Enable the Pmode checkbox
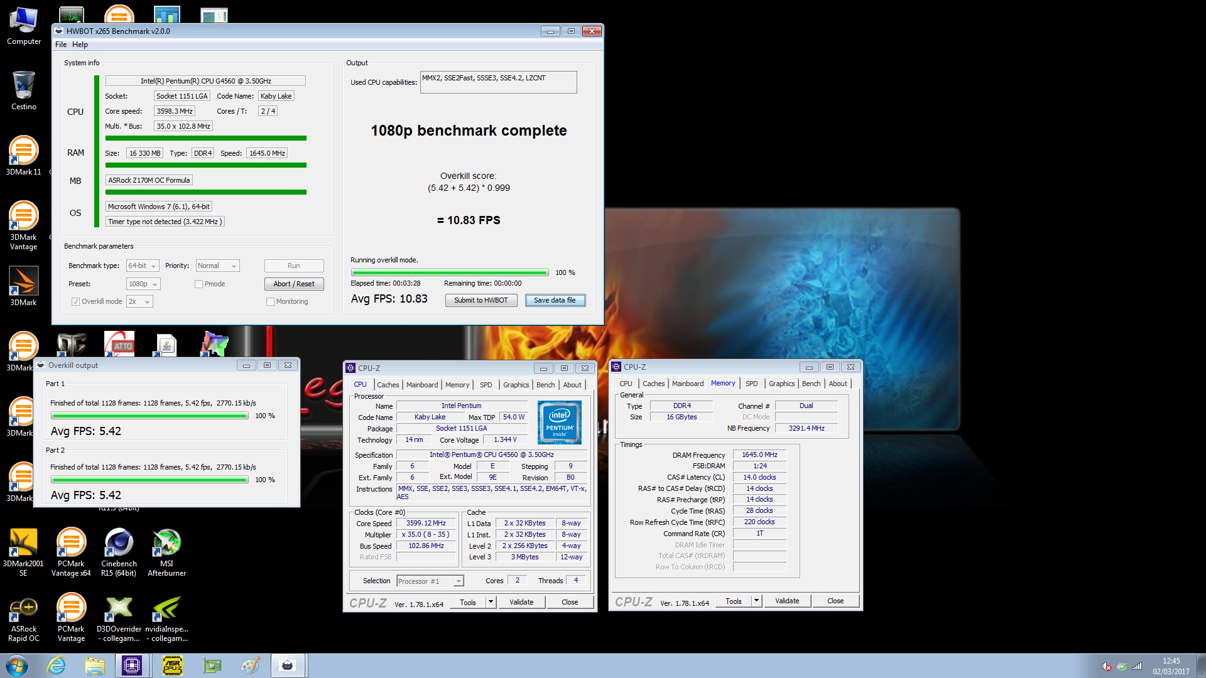1206x678 pixels. click(x=198, y=284)
